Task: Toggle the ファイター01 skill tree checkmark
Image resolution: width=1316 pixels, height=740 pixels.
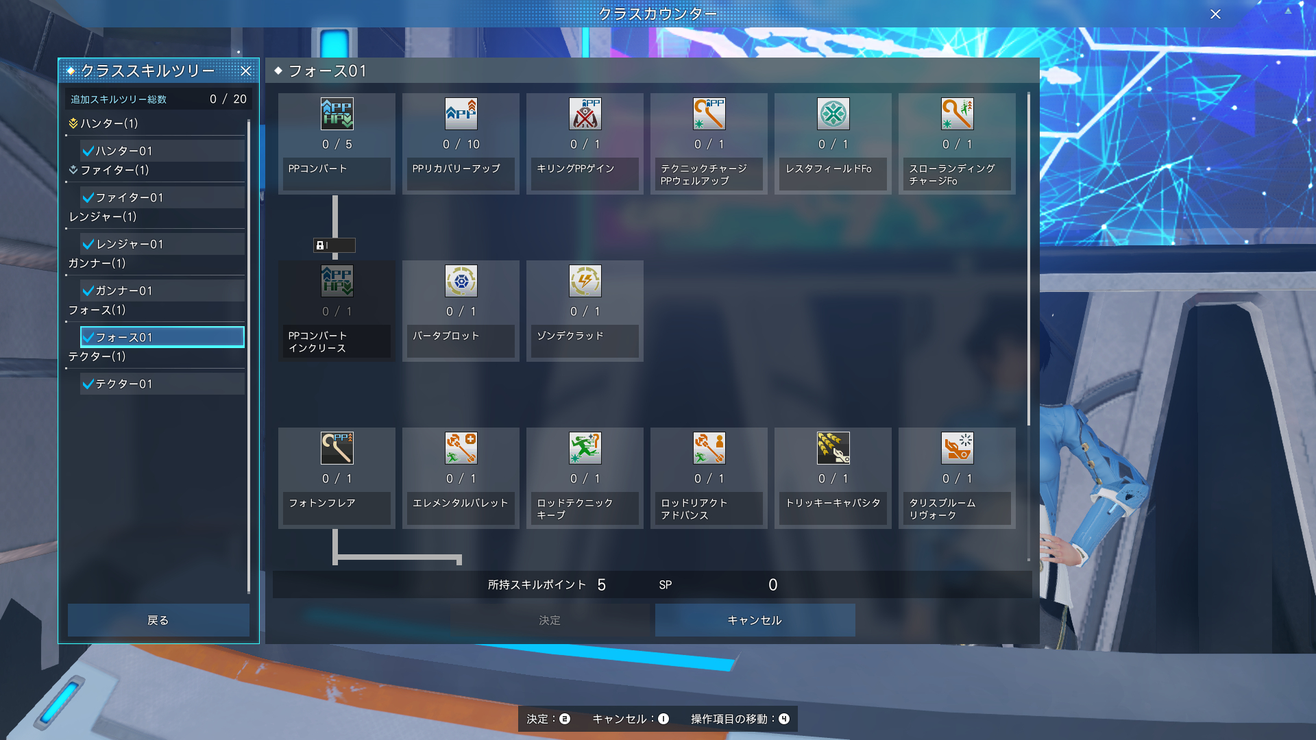Action: tap(88, 197)
